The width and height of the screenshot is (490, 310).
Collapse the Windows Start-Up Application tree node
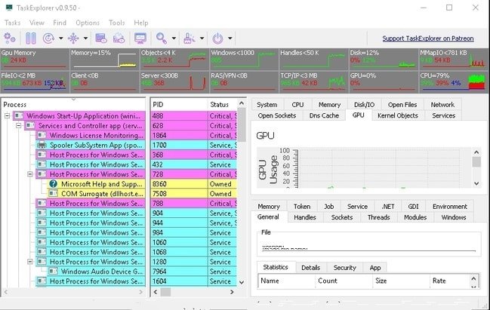click(8, 115)
